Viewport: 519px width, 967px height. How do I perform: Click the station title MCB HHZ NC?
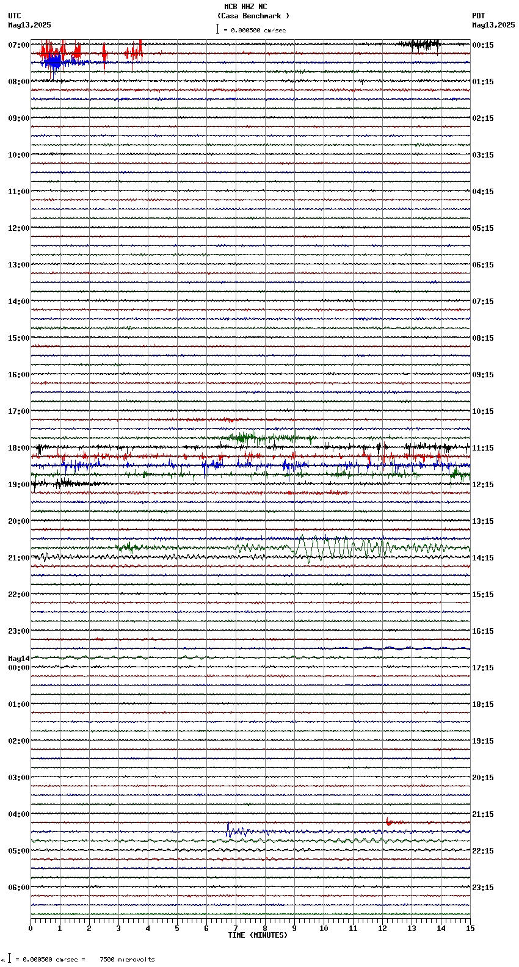click(245, 7)
